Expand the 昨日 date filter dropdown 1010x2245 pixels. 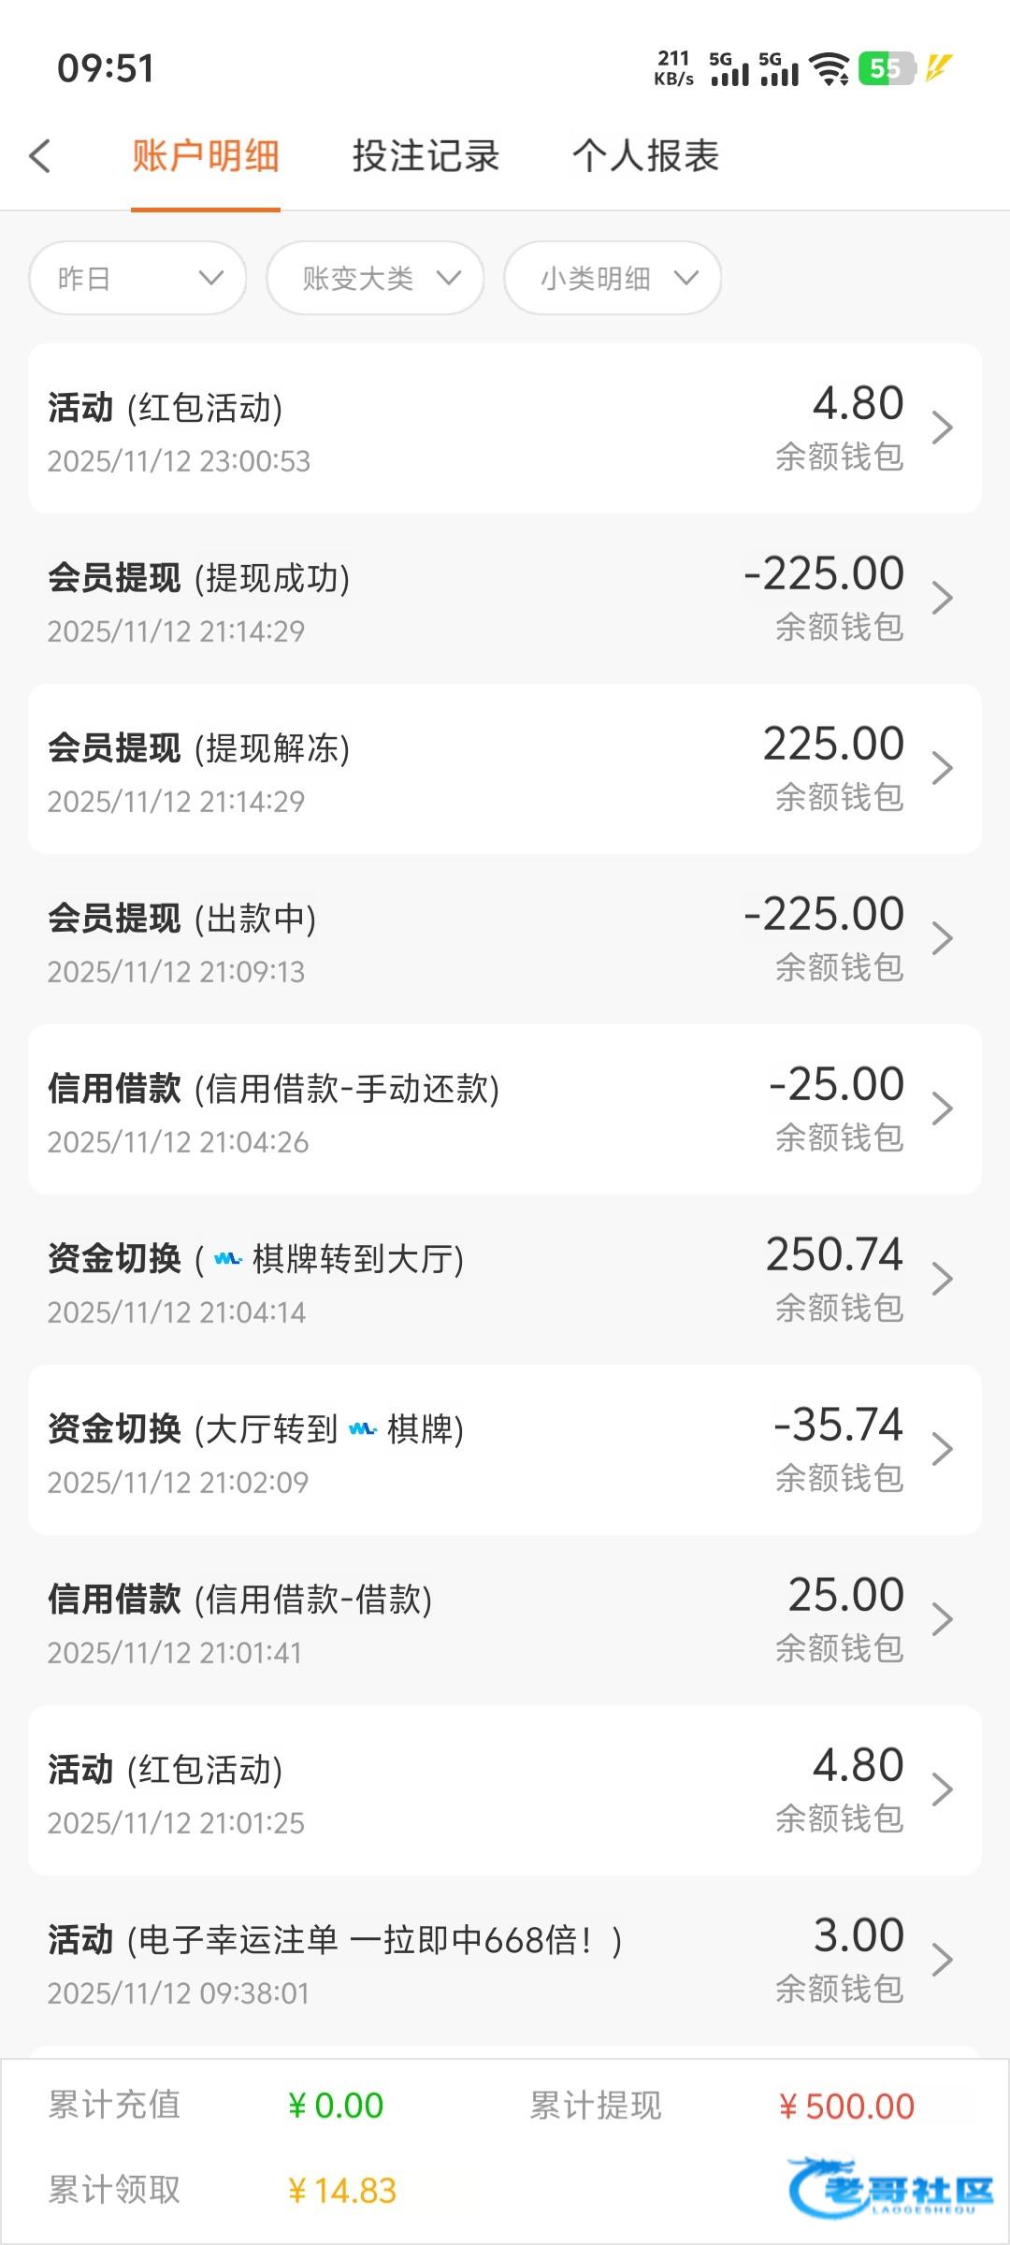[x=137, y=278]
